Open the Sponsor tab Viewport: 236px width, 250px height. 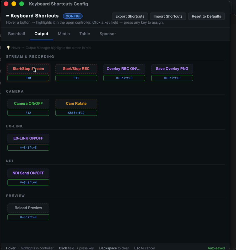click(x=108, y=34)
